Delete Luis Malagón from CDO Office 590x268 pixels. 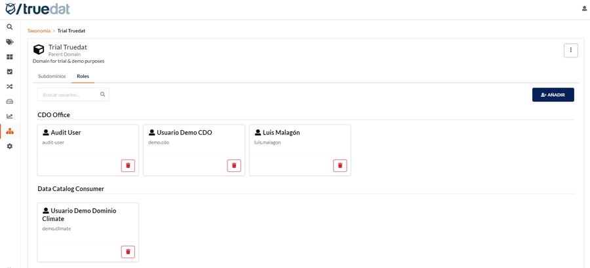click(340, 165)
